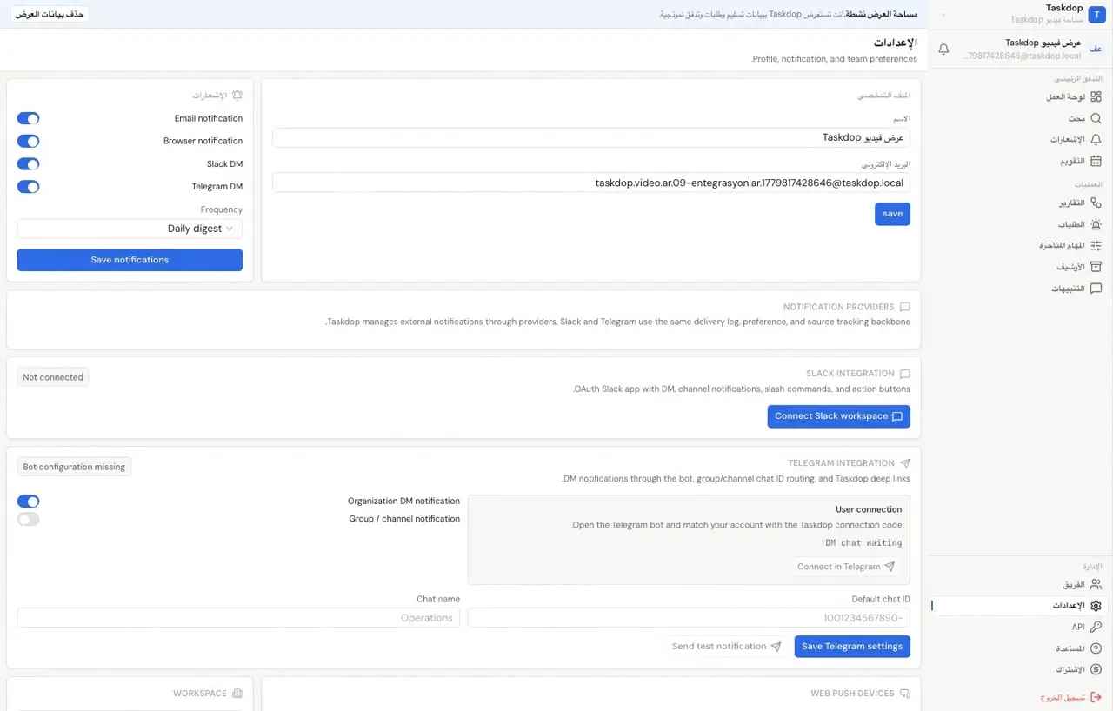Click the Chat name input field
This screenshot has height=711, width=1113.
pyautogui.click(x=238, y=618)
